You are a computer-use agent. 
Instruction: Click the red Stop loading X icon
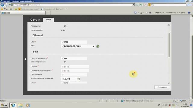(x=145, y=5)
